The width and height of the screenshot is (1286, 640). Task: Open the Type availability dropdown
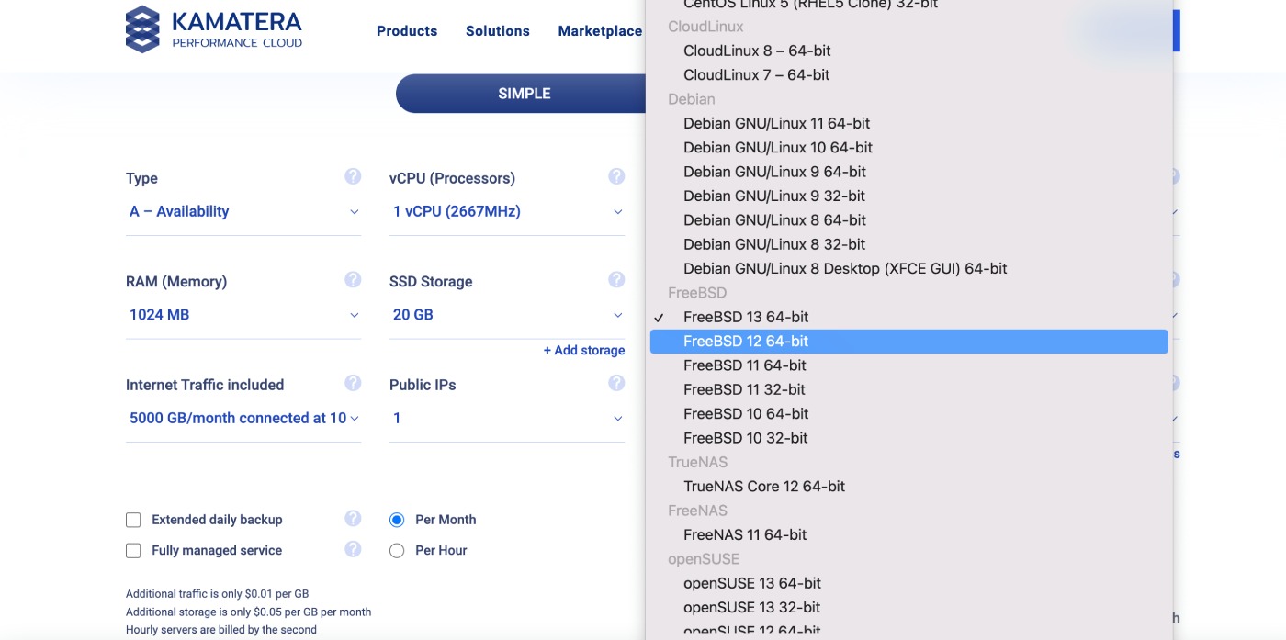243,211
